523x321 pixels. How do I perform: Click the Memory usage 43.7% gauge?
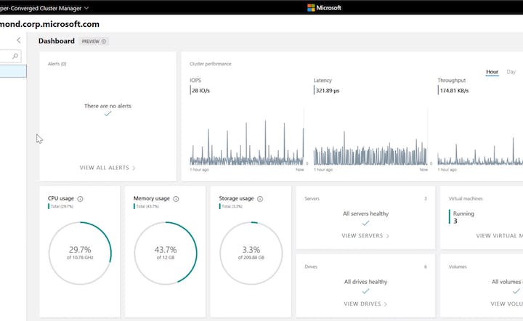(166, 253)
